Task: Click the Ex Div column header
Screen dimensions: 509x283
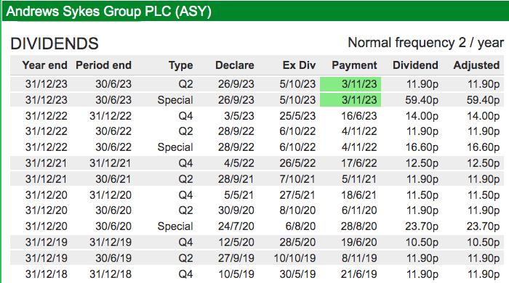Action: point(299,65)
